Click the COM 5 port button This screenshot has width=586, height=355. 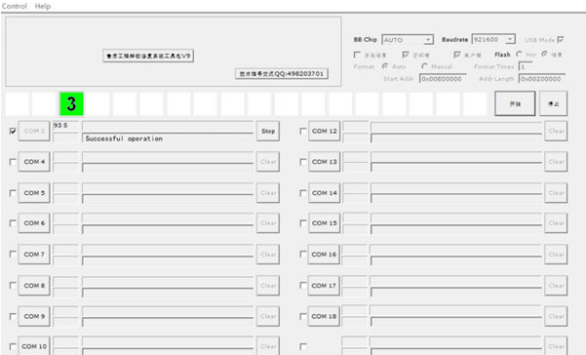click(34, 193)
